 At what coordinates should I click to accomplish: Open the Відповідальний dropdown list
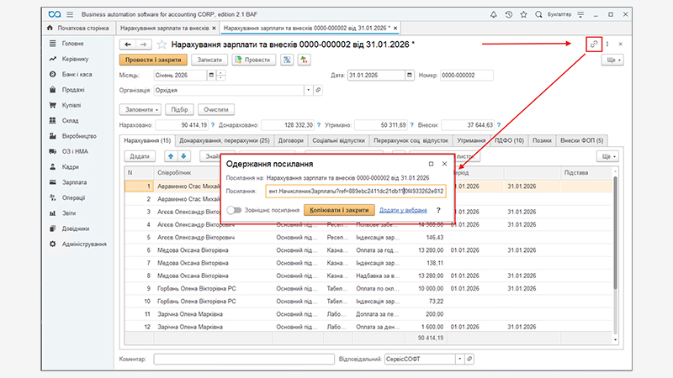tap(458, 359)
